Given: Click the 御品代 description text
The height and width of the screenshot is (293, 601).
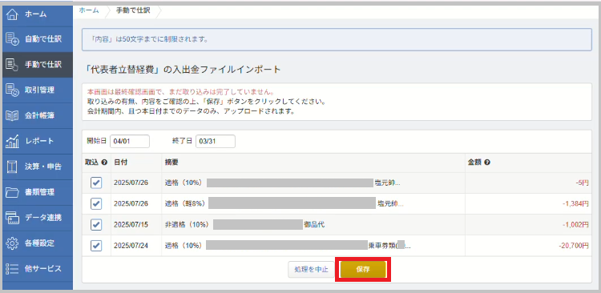Looking at the screenshot, I should pyautogui.click(x=314, y=225).
